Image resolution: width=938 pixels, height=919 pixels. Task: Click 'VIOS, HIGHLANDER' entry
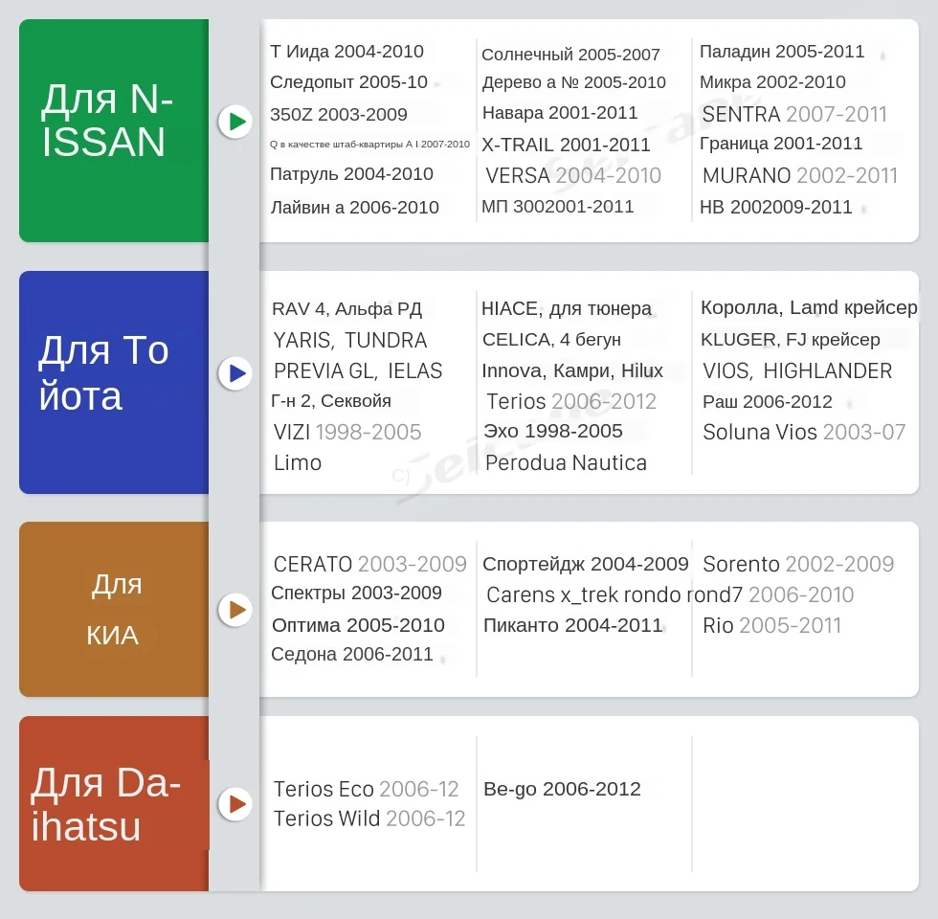point(797,371)
